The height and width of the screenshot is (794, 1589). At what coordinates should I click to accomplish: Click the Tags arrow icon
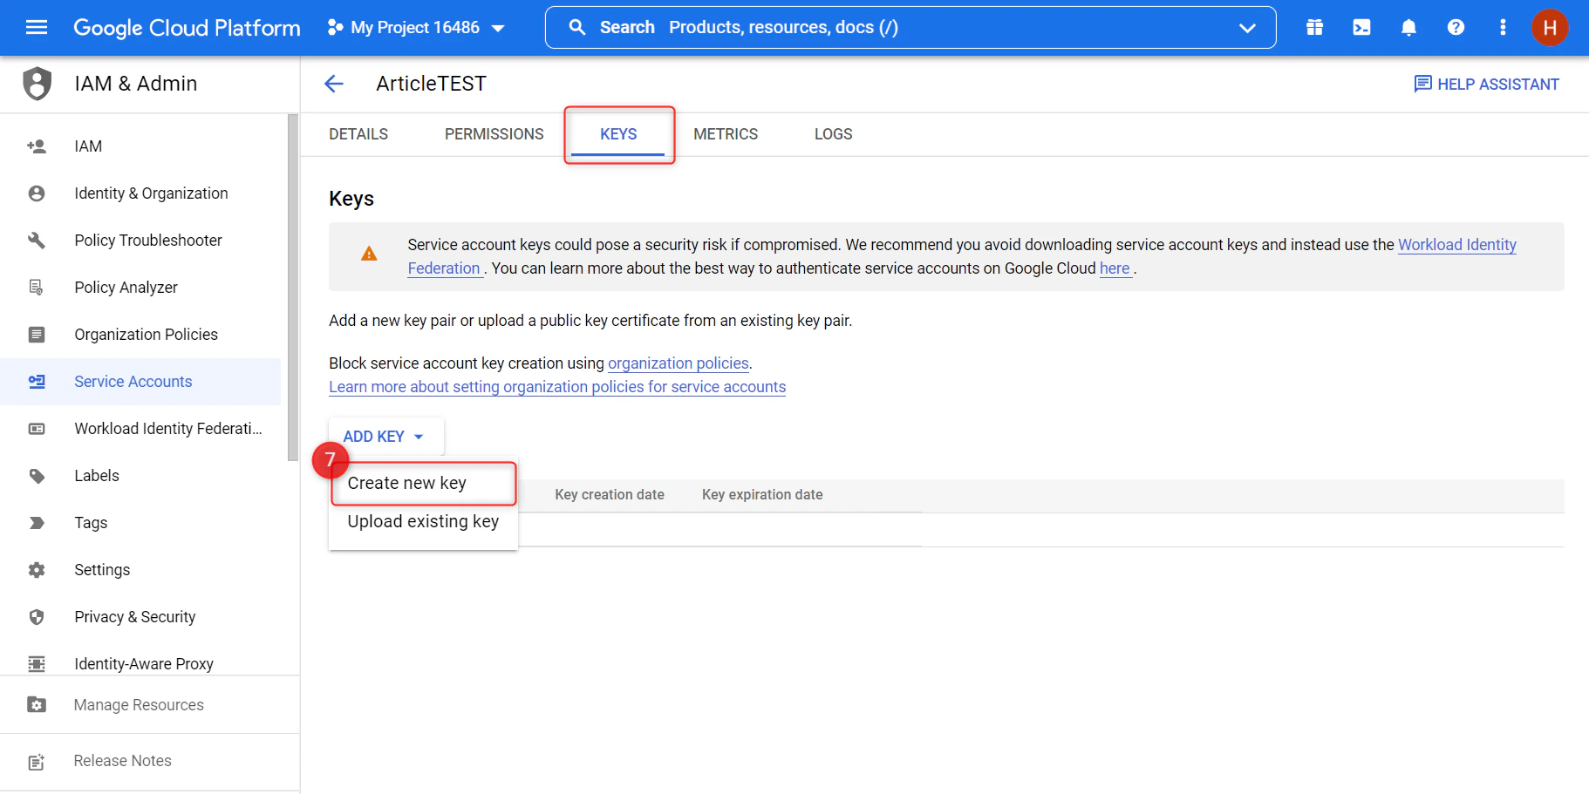coord(37,523)
